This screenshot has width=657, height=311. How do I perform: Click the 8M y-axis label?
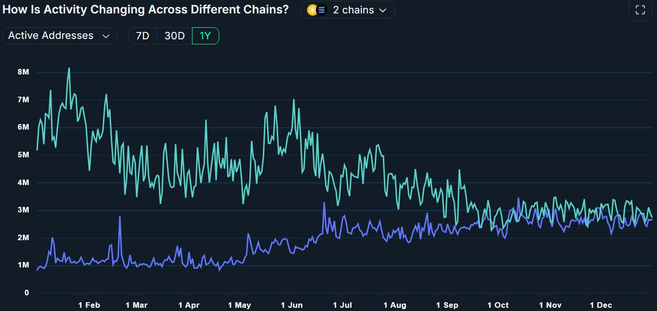[23, 72]
